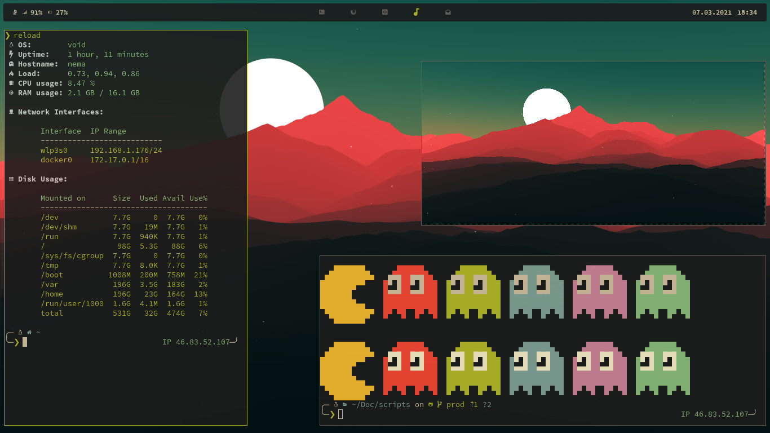770x433 pixels.
Task: Click the home icon in left terminal prompt
Action: tap(29, 332)
